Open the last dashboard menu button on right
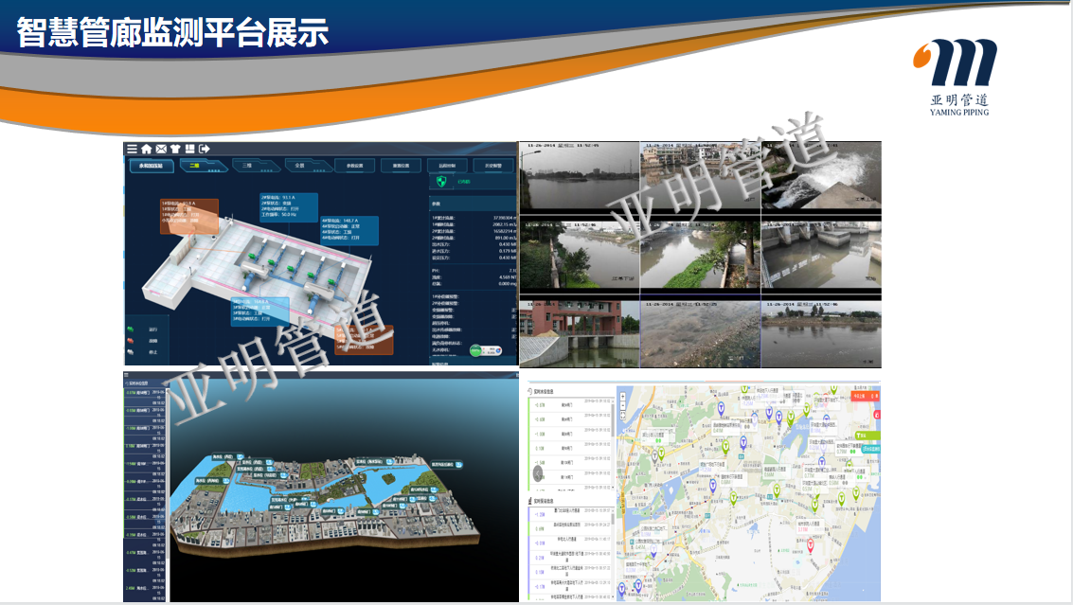The width and height of the screenshot is (1073, 605). pos(493,166)
